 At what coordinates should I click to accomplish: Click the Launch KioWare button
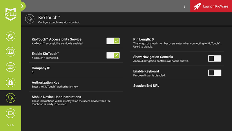pyautogui.click(x=211, y=6)
